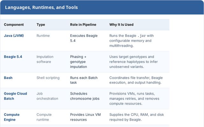This screenshot has height=127, width=204.
Task: Click the Shell scripting type cell
Action: 48,78
